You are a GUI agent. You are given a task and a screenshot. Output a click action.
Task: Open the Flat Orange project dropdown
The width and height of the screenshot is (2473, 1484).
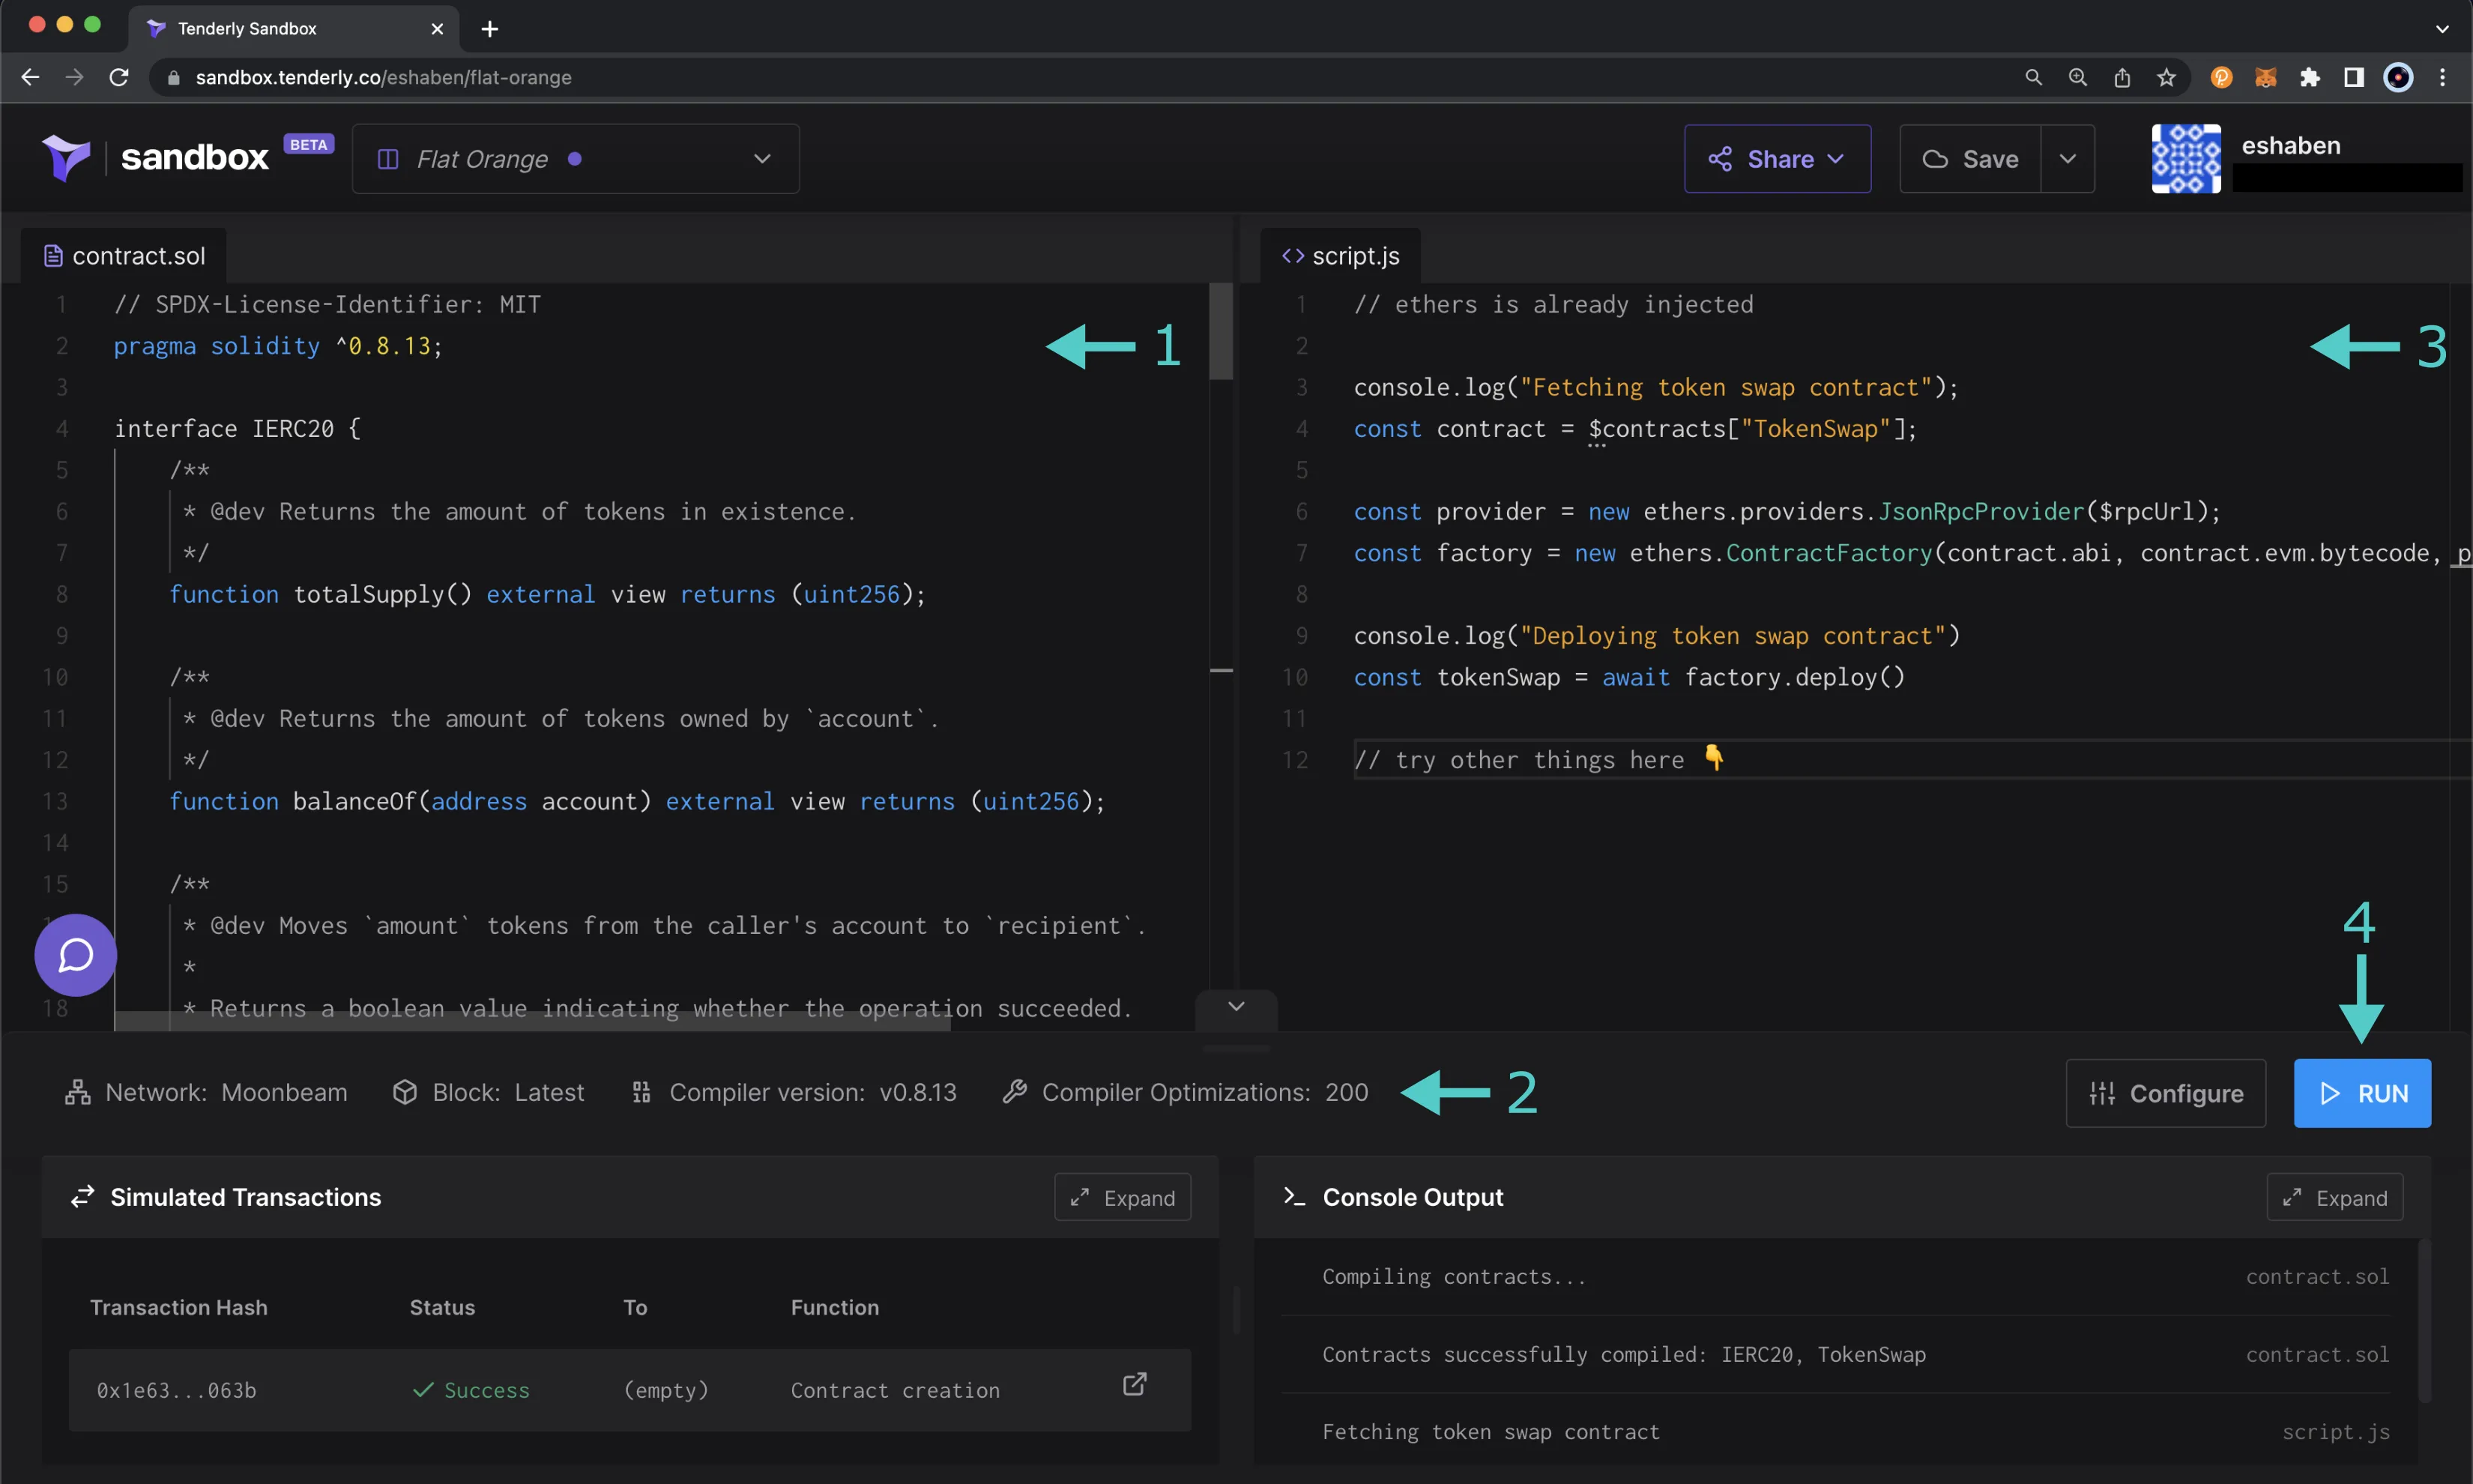click(x=576, y=158)
